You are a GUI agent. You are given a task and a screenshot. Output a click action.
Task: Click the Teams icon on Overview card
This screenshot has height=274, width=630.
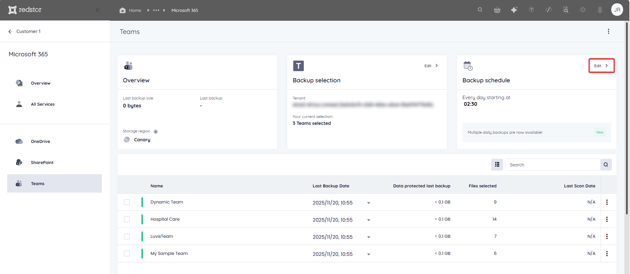(x=128, y=66)
